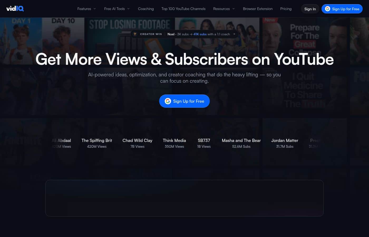Open the Resources menu

tap(224, 9)
